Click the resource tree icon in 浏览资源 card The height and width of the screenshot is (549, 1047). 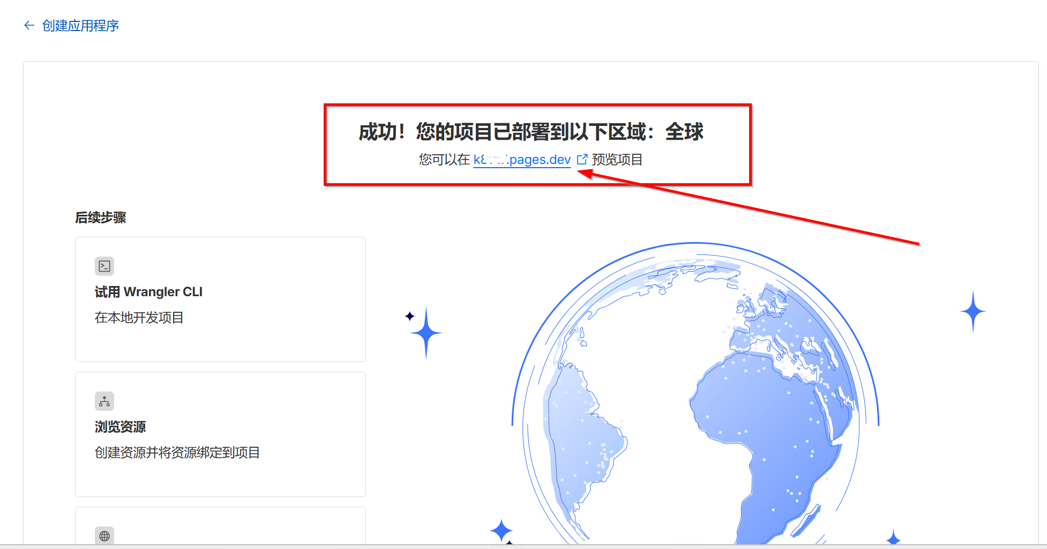(x=104, y=401)
